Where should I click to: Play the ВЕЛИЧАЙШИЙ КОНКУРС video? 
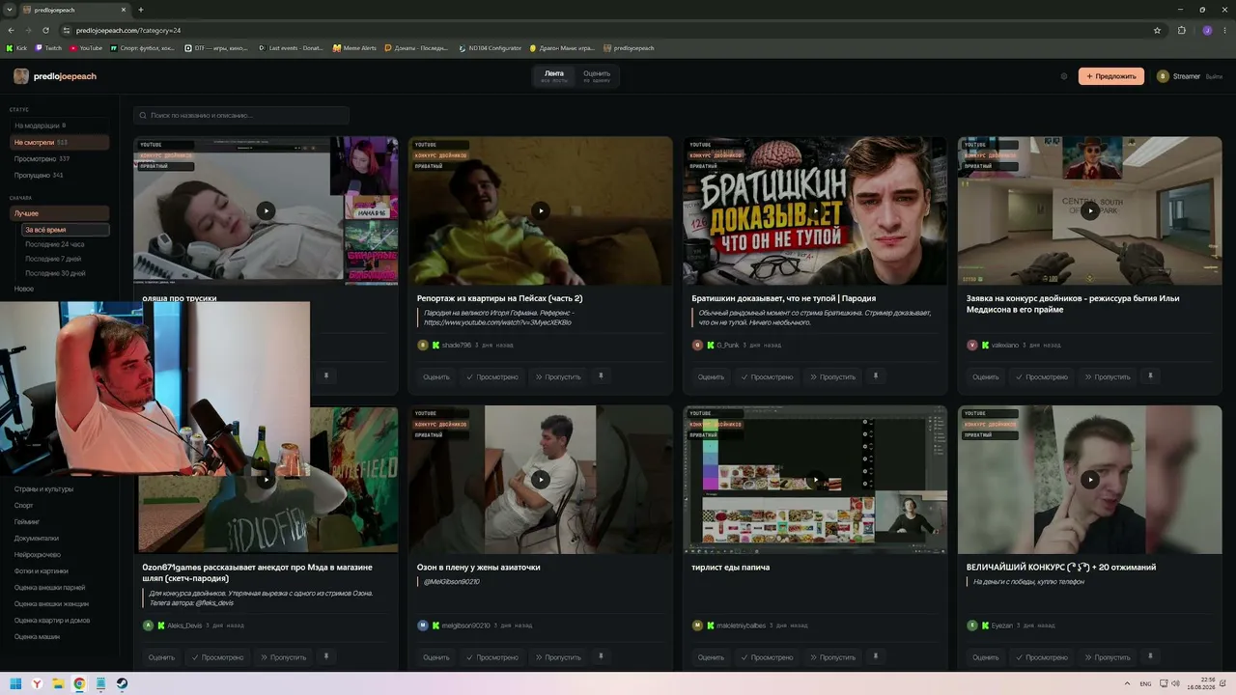click(x=1089, y=479)
